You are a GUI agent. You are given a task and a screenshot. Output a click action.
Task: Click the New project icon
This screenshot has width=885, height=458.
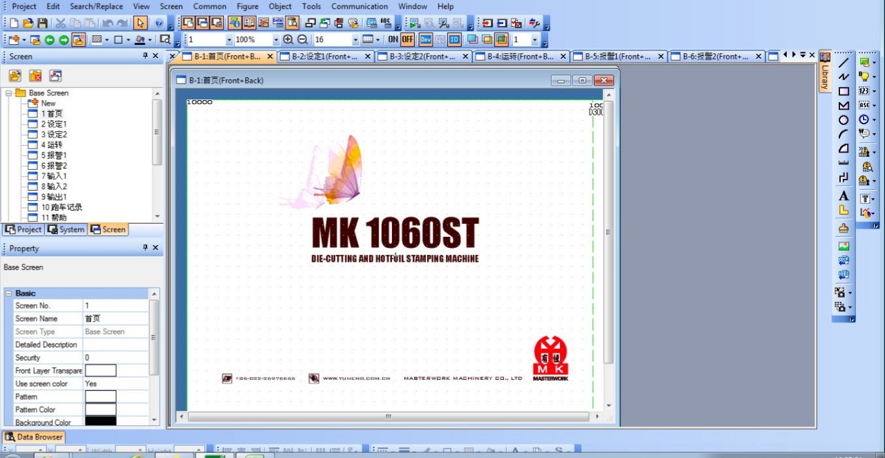(x=14, y=23)
